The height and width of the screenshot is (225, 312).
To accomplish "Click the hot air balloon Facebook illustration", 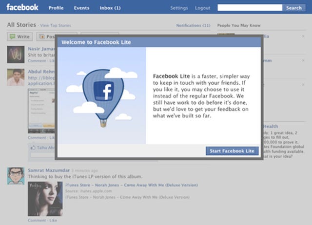I will coord(103,97).
